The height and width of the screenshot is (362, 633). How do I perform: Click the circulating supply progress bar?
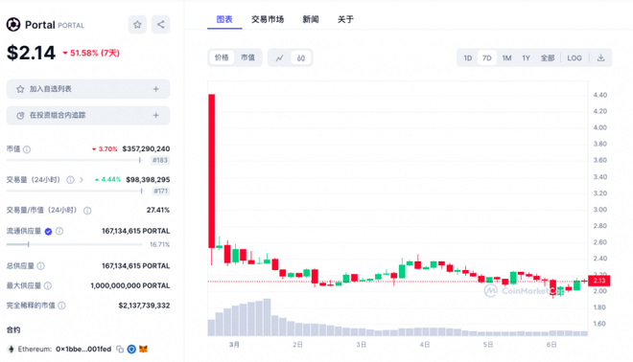point(75,244)
